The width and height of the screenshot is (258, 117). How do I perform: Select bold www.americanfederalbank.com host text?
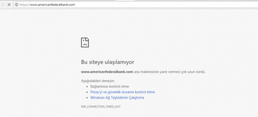pyautogui.click(x=107, y=72)
